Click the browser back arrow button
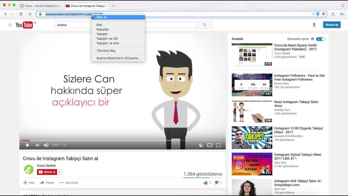Viewport: 348px width, 196px height. point(5,14)
